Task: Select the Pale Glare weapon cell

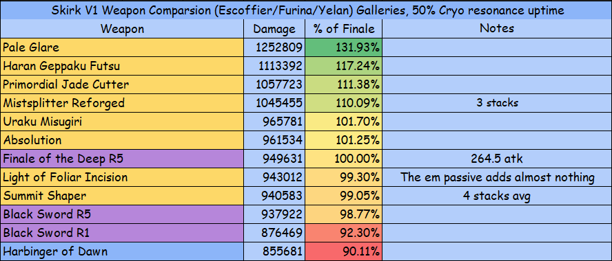Action: [122, 47]
